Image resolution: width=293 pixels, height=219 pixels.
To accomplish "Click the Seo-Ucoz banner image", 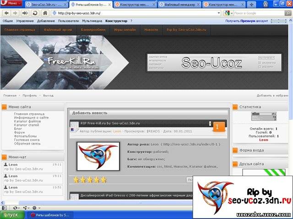I will coord(214,63).
